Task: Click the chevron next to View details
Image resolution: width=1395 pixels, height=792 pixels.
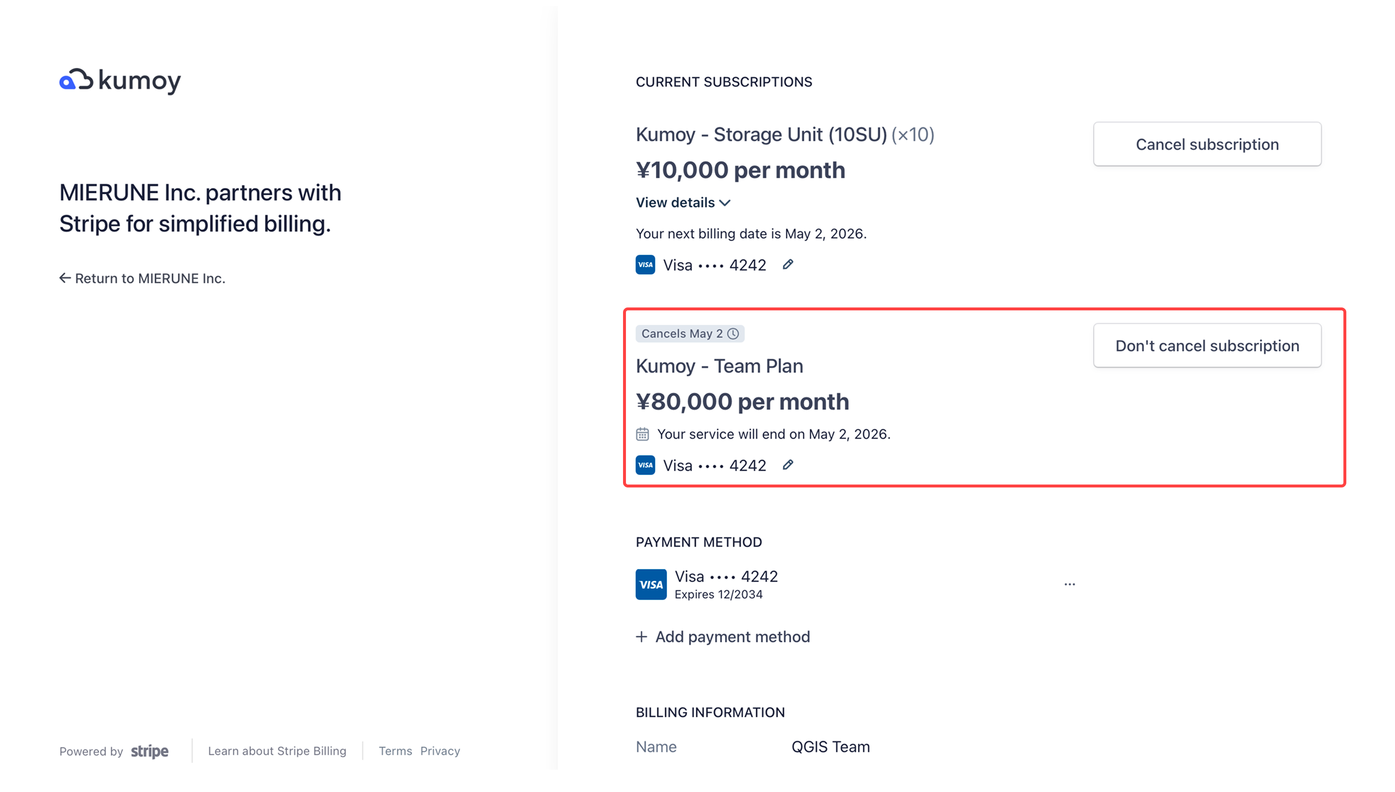Action: (x=725, y=203)
